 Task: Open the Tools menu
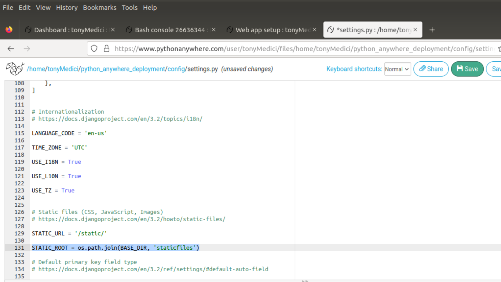[x=130, y=8]
